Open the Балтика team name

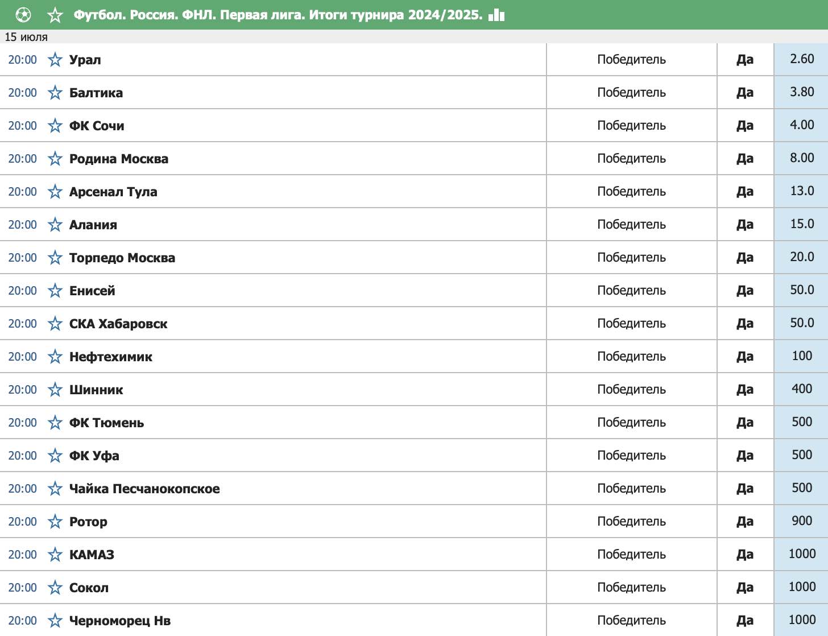(x=96, y=93)
